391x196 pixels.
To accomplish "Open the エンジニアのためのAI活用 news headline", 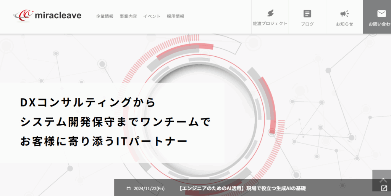I will pos(242,188).
